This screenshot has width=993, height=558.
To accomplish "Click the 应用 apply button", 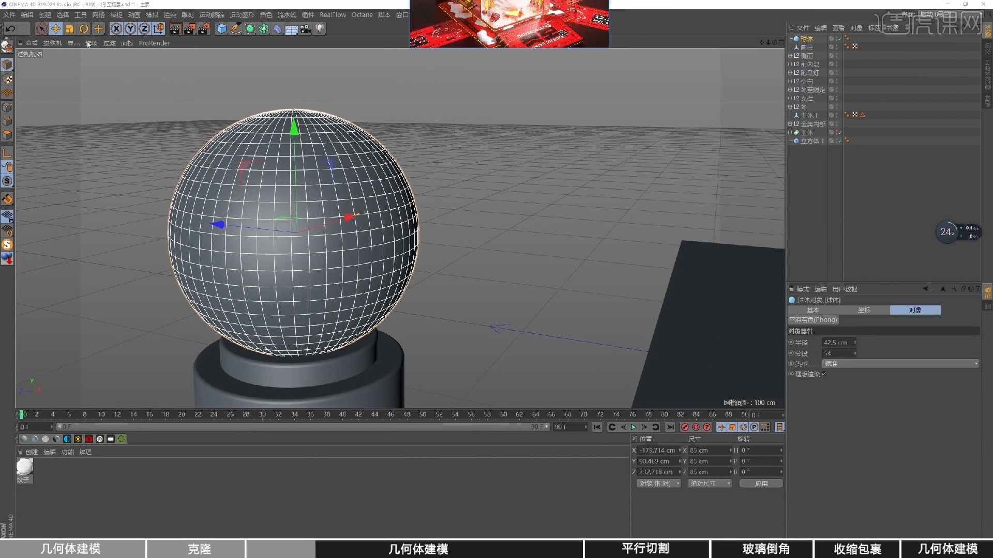I will 761,484.
